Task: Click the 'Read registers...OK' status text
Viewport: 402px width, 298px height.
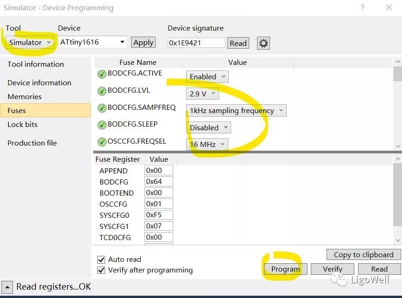Action: click(x=54, y=287)
